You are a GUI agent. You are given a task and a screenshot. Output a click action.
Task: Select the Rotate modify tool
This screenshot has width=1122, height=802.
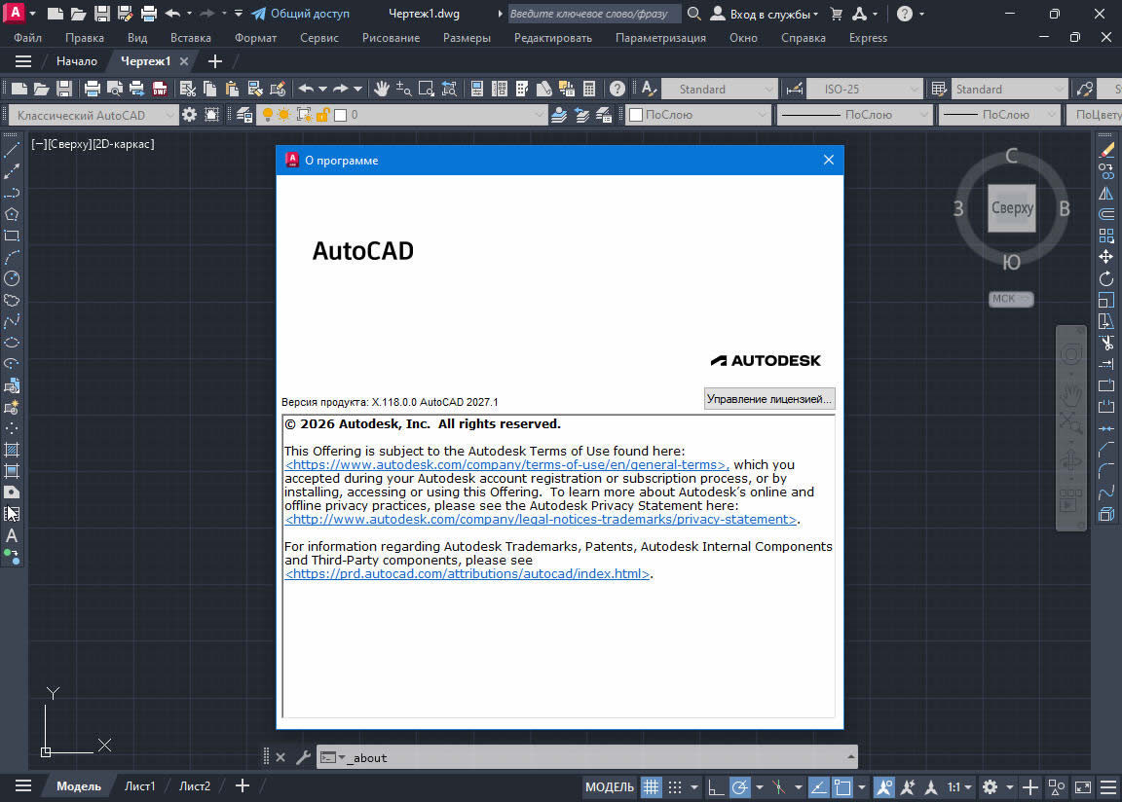click(x=1106, y=278)
